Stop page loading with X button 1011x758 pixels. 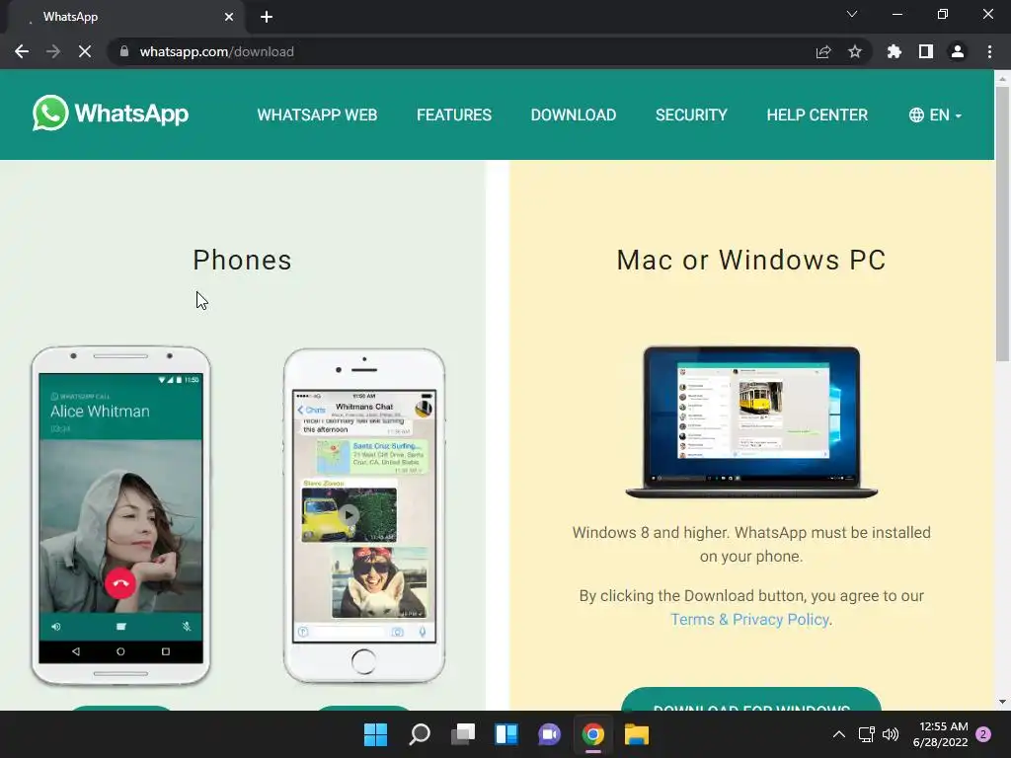coord(85,51)
